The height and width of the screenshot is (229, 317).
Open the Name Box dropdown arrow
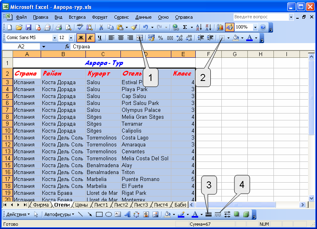[x=44, y=47]
